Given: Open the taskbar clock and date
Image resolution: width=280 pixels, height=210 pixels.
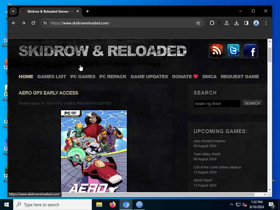Looking at the screenshot, I should 256,205.
